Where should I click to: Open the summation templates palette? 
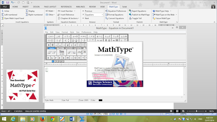click(75, 40)
